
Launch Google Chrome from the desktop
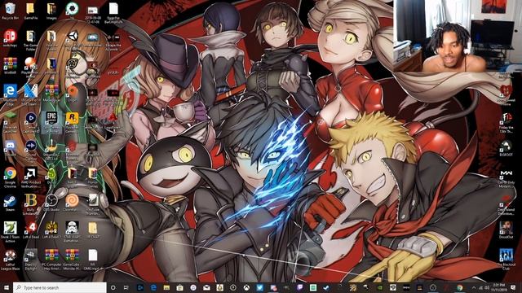click(10, 177)
